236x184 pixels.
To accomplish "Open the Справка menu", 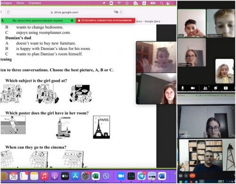I will 34,3.
